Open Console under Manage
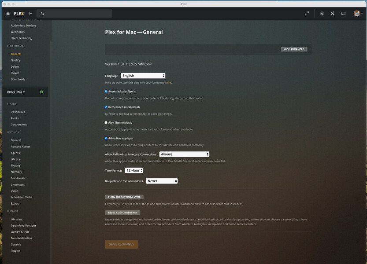Screen dimensions: 367x264 point(16,245)
